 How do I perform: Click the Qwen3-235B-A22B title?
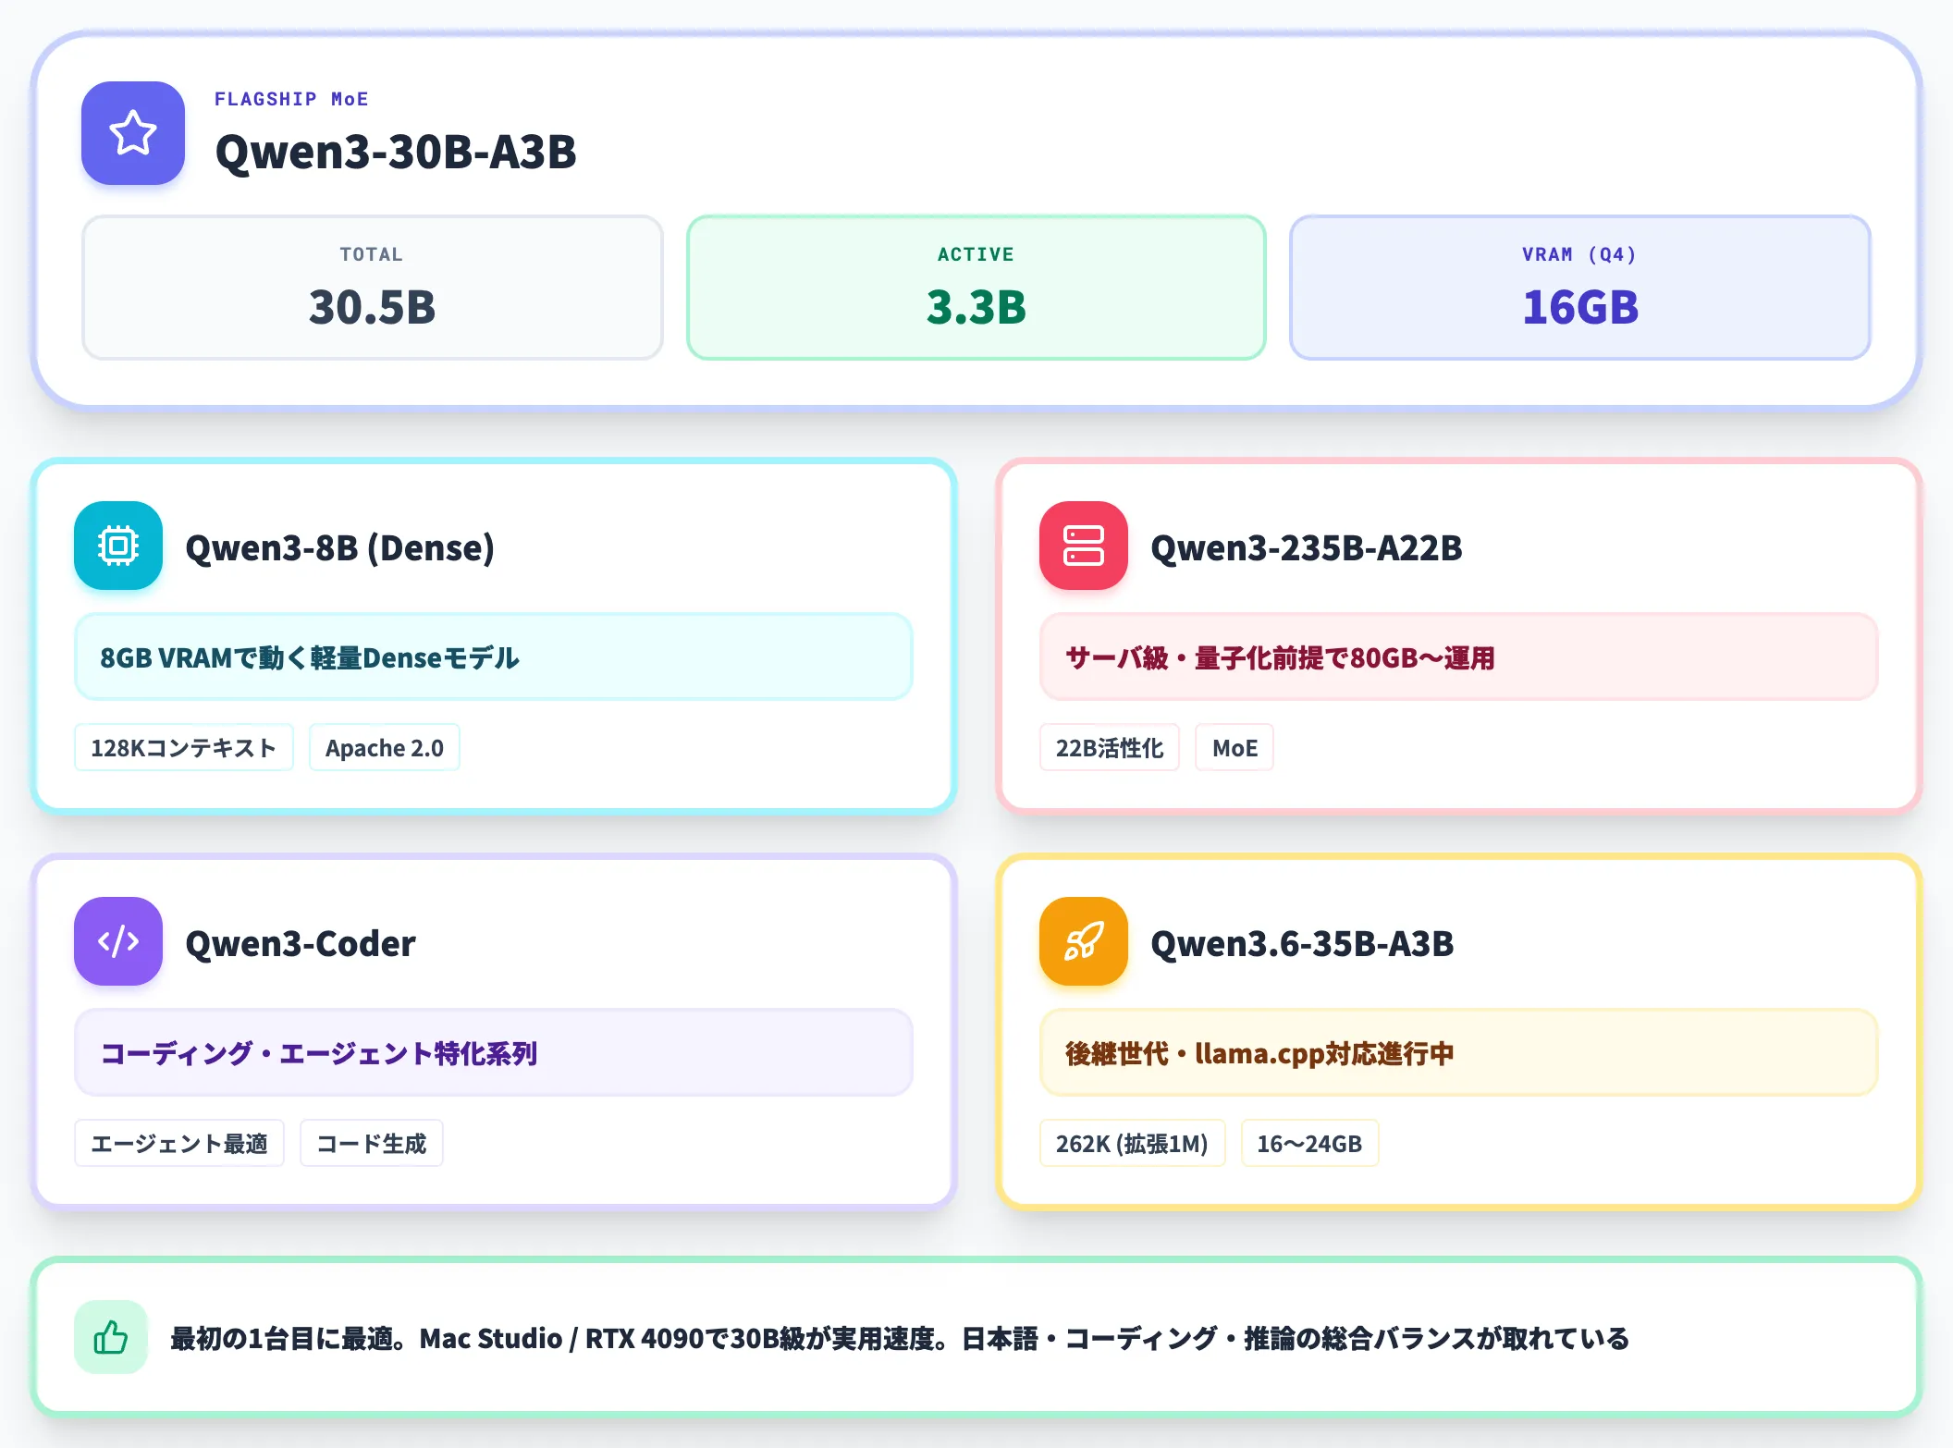pos(1307,547)
